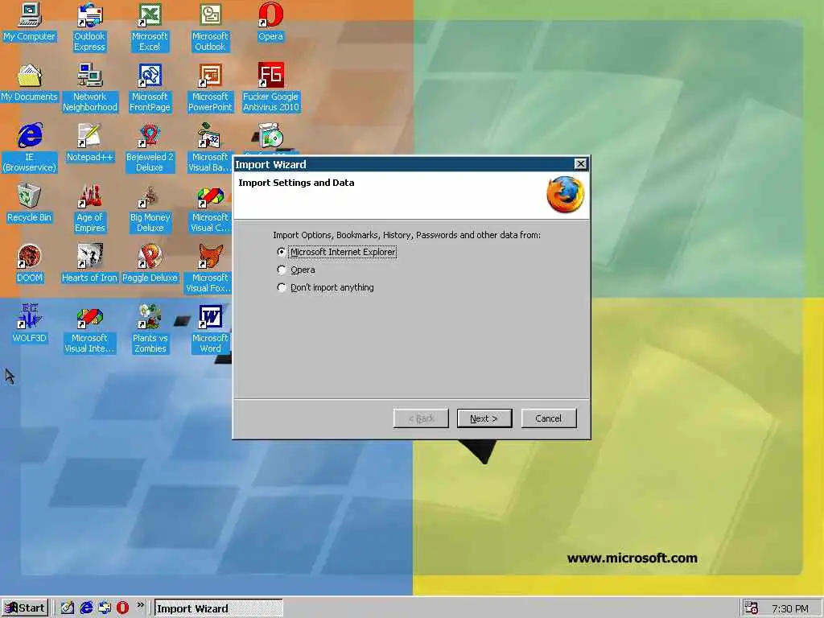Launch Internet Explorer from Quick Launch

coord(86,608)
